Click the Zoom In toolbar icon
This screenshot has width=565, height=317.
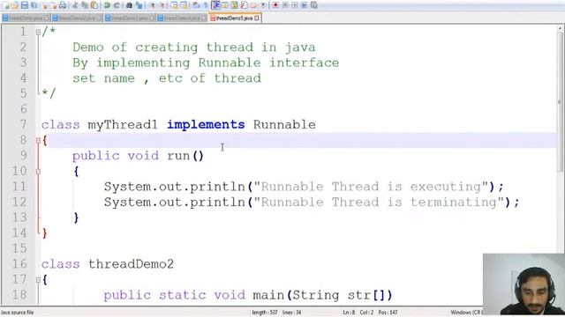tap(152, 5)
